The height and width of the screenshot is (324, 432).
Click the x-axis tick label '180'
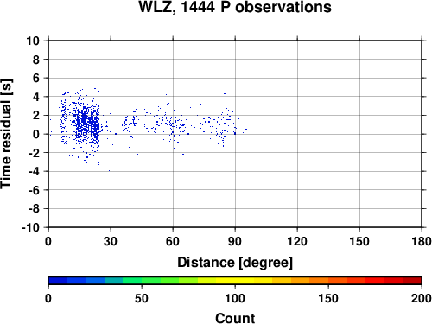pyautogui.click(x=422, y=241)
